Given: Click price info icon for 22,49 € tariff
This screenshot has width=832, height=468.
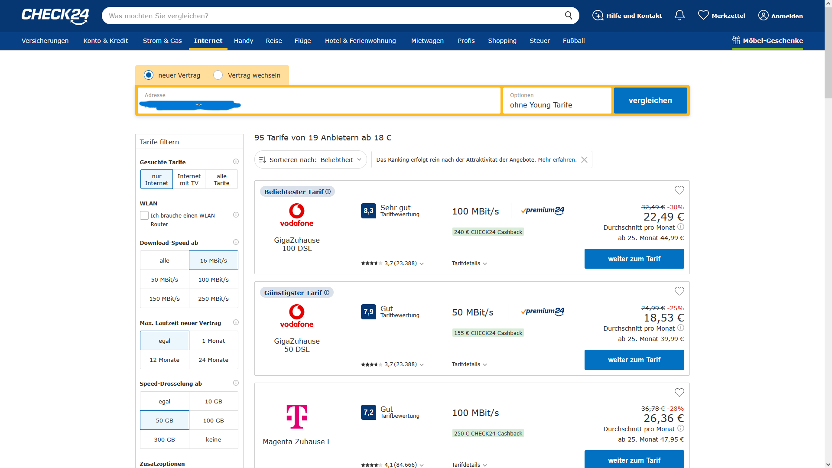Looking at the screenshot, I should click(681, 227).
